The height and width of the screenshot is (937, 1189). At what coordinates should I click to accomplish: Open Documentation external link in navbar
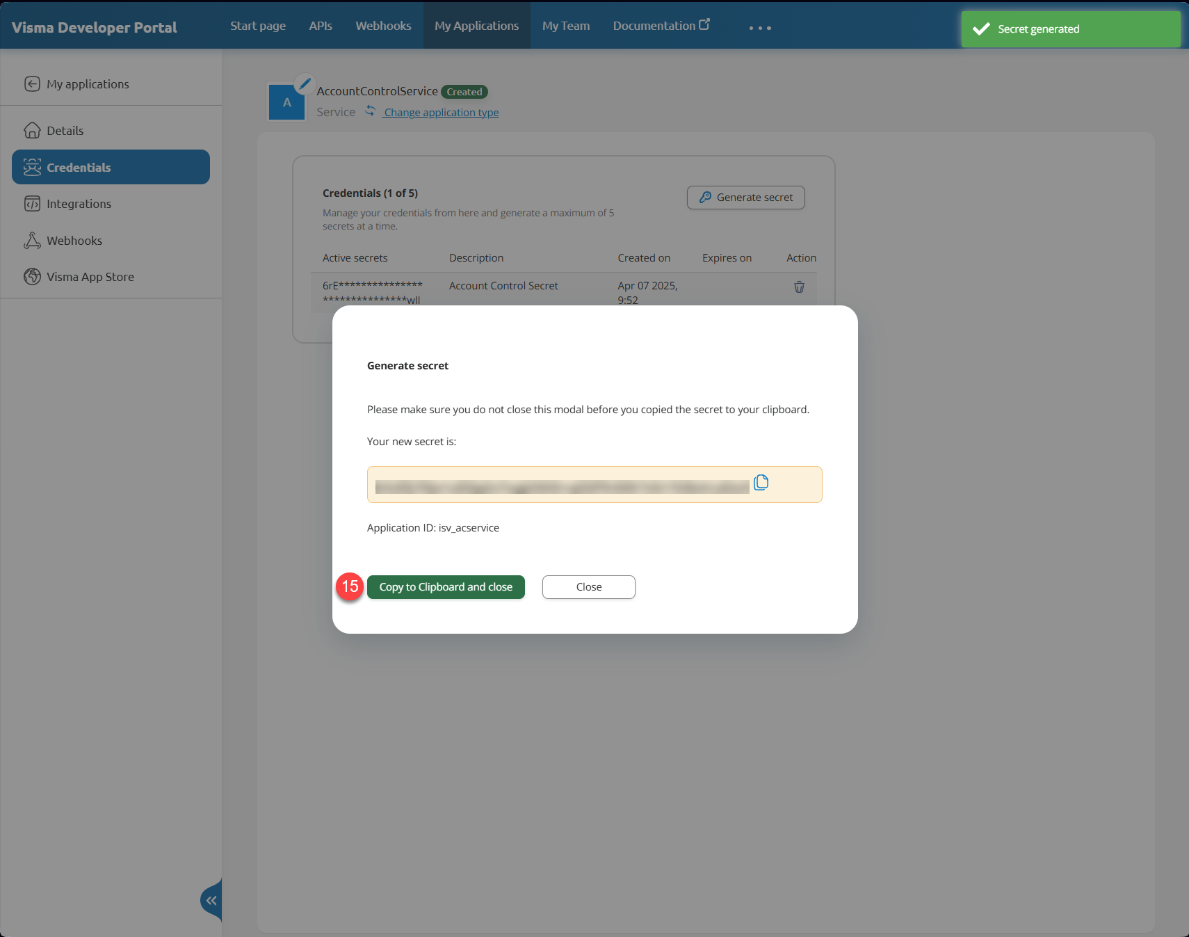point(661,26)
